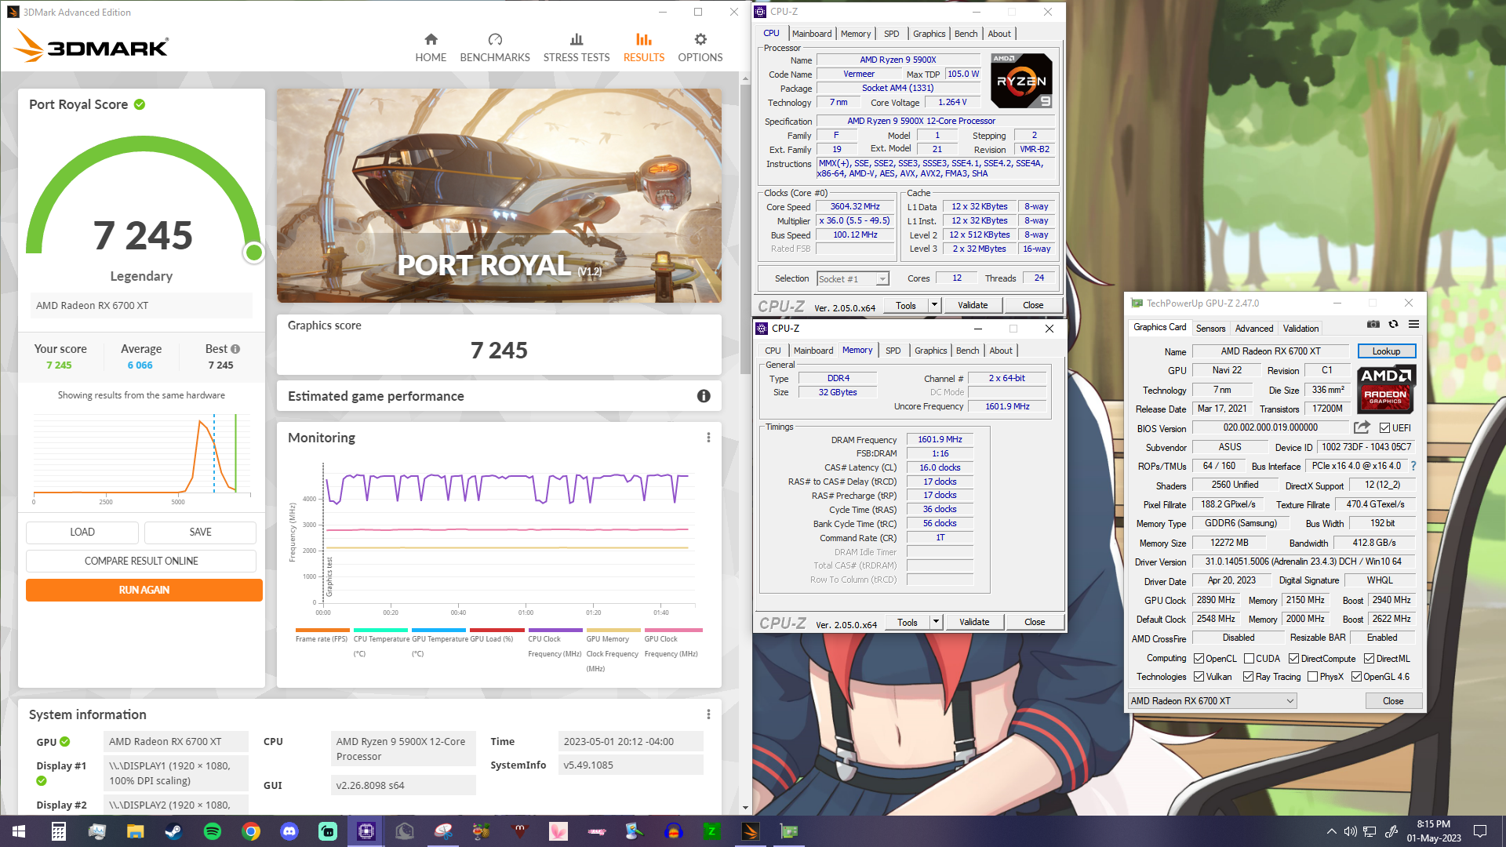Toggle Ray Tracing checkbox in GPU-Z
The image size is (1506, 847).
[1248, 677]
